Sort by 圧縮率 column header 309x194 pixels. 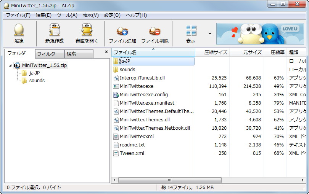[275, 52]
